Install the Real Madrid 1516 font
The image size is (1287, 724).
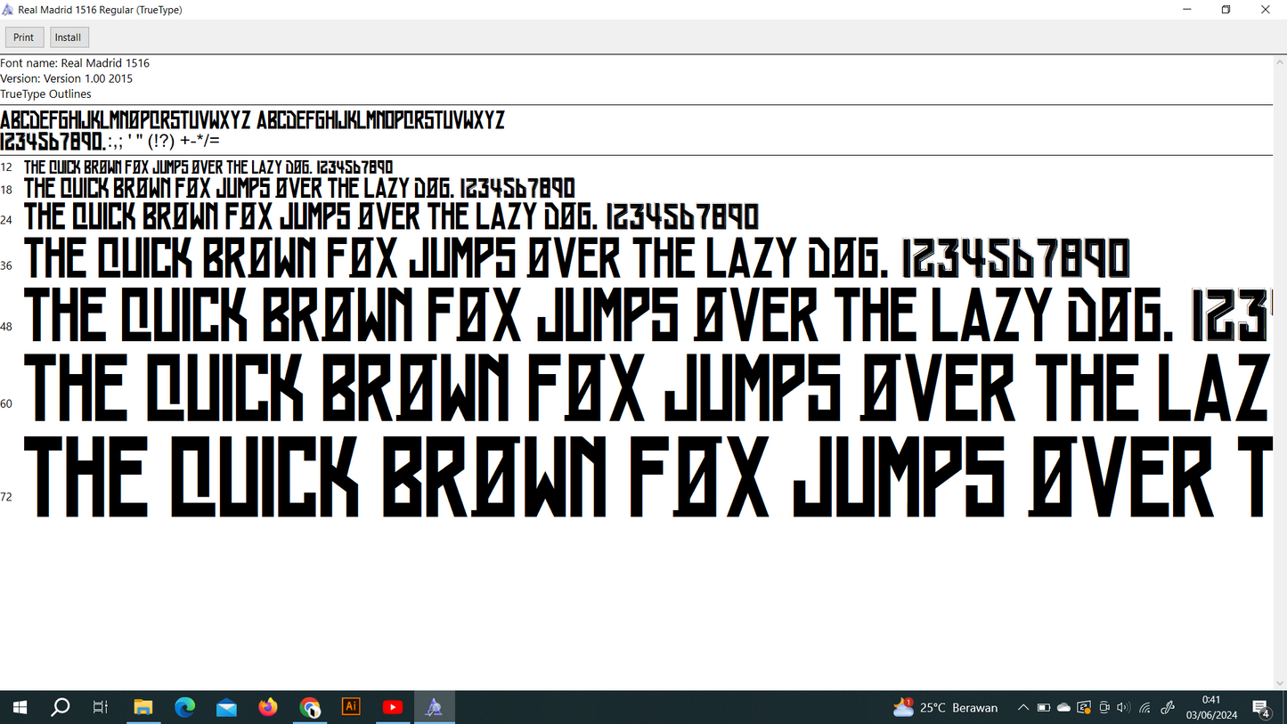69,37
